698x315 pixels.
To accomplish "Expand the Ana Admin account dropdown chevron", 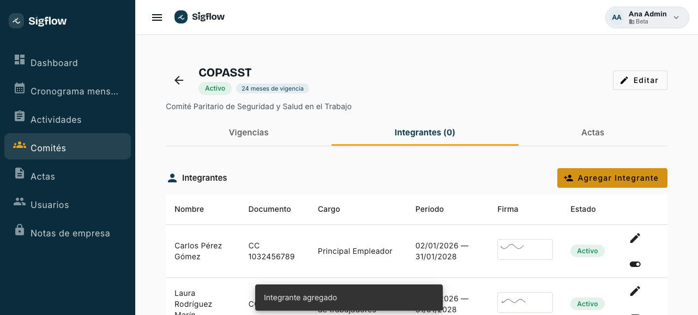I will click(676, 17).
